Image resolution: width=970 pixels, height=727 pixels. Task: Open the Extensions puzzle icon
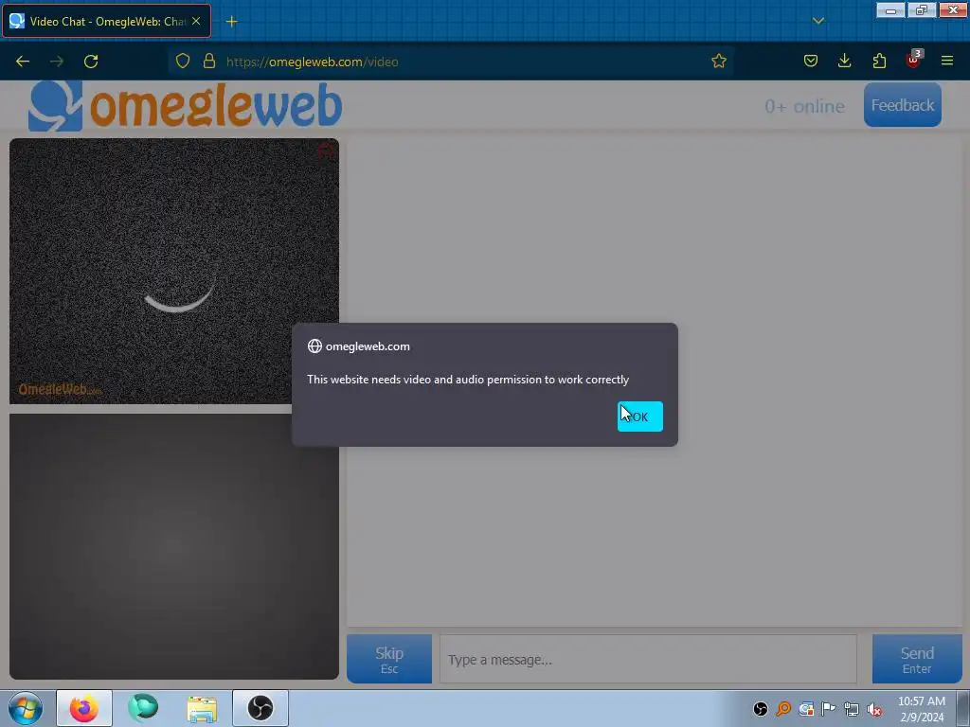(x=879, y=61)
